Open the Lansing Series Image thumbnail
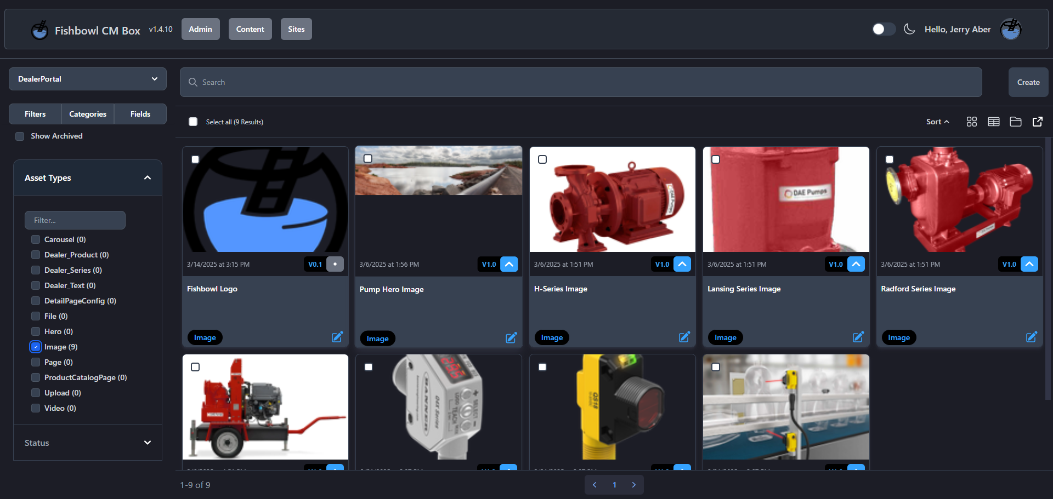Screen dimensions: 1053x499 click(786, 199)
